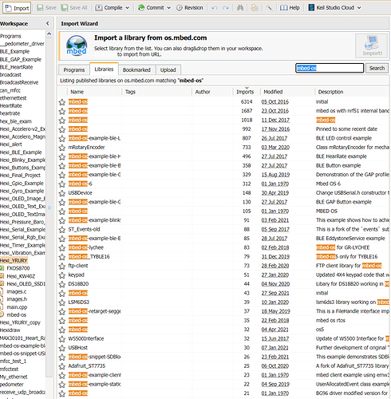Image resolution: width=391 pixels, height=399 pixels.
Task: Open main.cpp in the workspace tree
Action: pos(17,307)
